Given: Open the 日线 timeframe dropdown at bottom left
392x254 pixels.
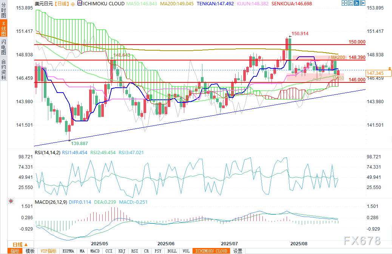Looking at the screenshot, I should click(x=18, y=245).
